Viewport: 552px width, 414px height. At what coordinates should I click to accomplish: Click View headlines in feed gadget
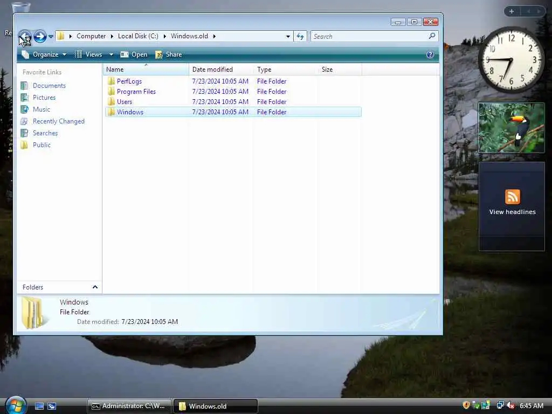512,212
